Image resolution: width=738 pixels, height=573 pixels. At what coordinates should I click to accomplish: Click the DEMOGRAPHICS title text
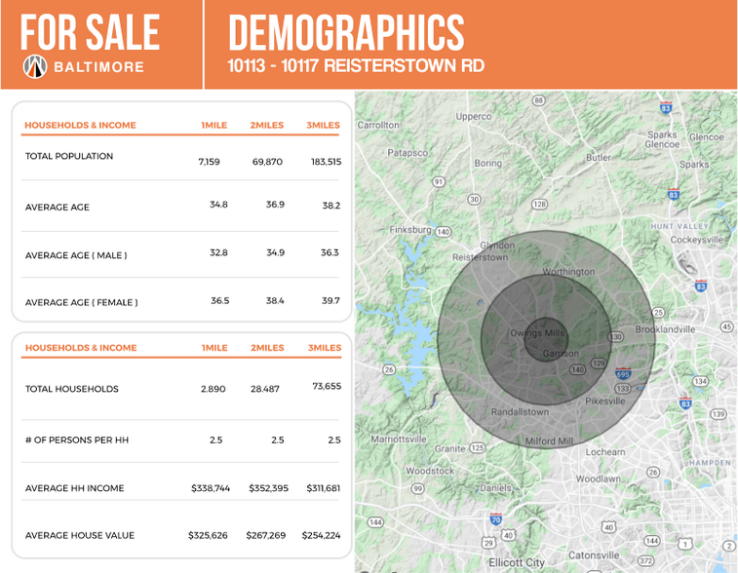[346, 32]
